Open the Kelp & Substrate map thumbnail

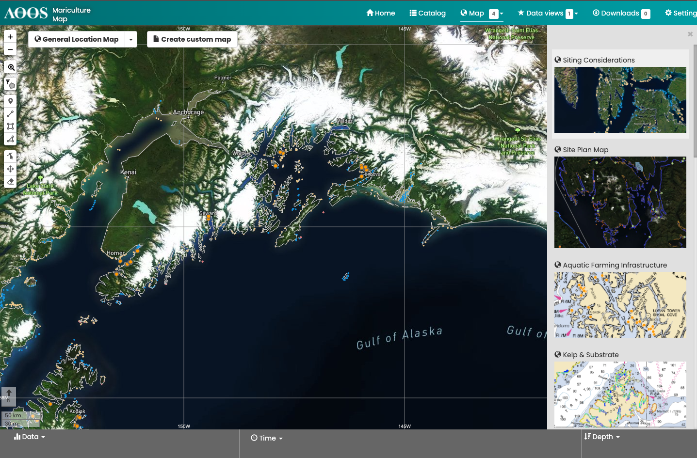[620, 394]
